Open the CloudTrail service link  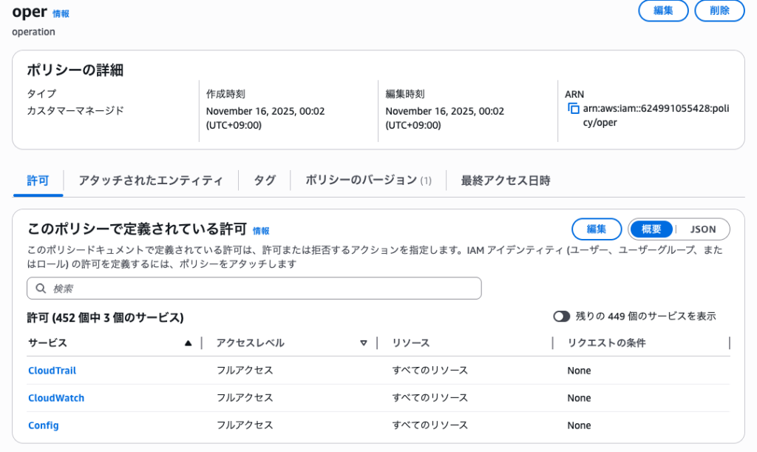click(x=52, y=371)
